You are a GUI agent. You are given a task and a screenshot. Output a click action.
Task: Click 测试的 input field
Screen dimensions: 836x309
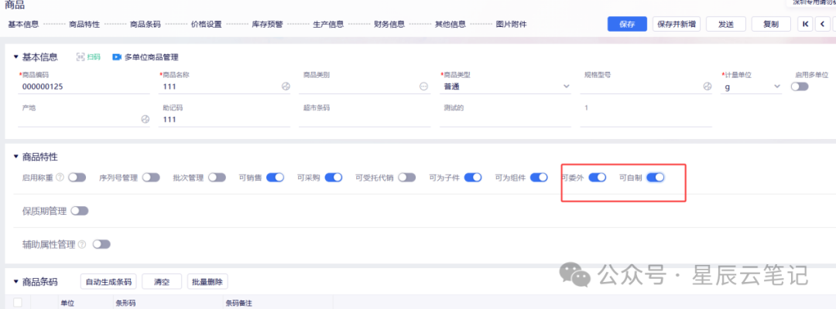[505, 120]
